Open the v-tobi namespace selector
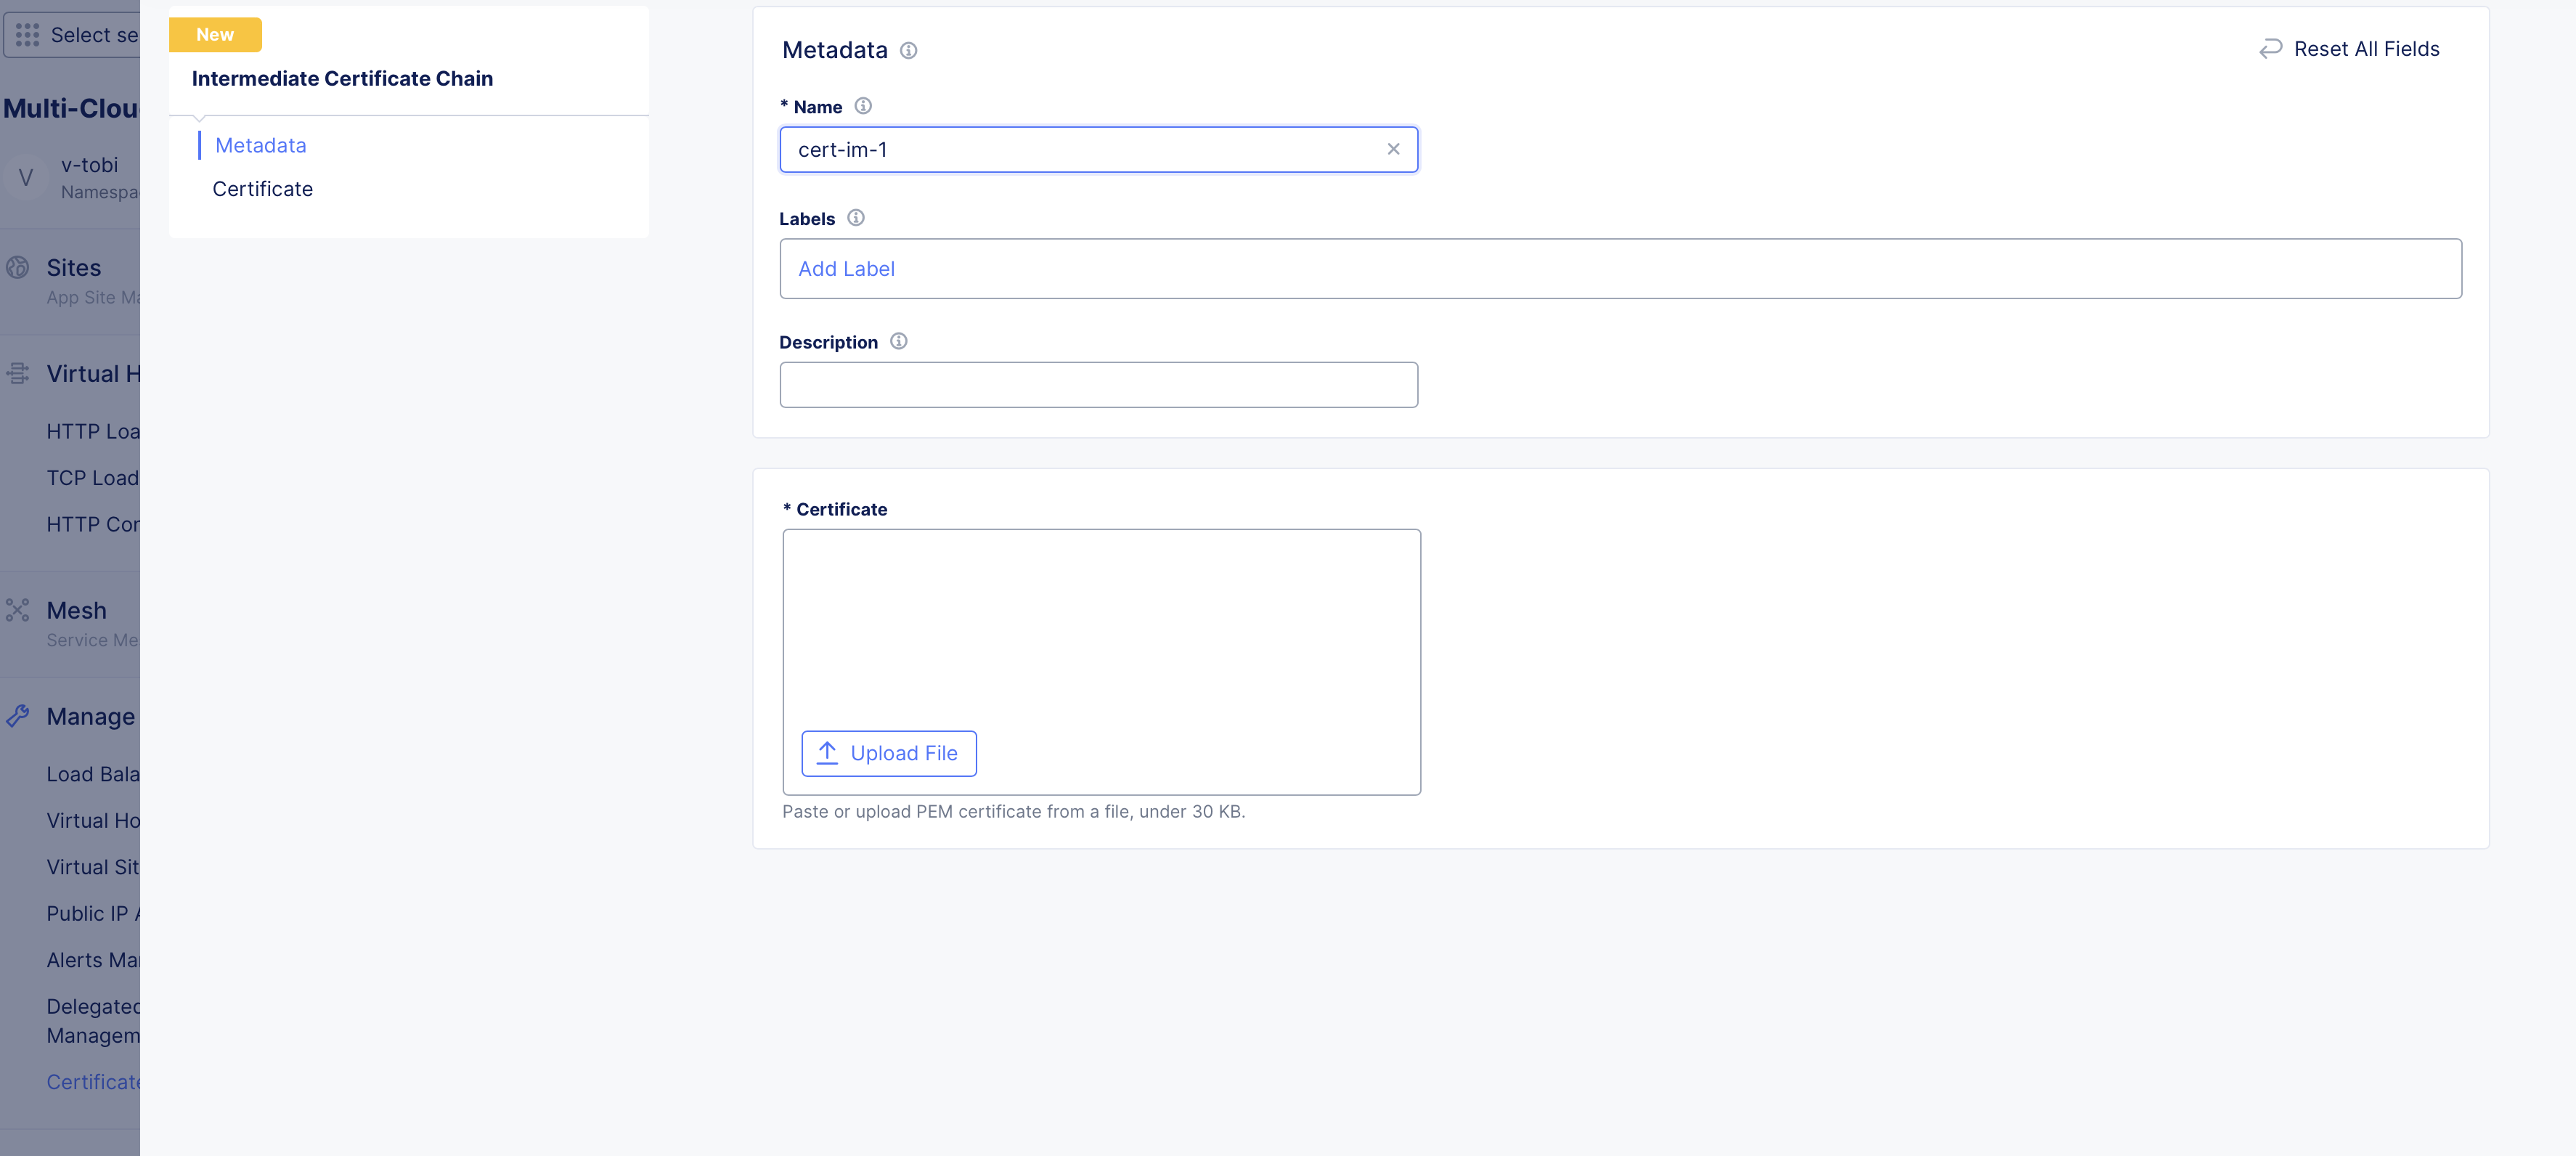Screen dimensions: 2576x1156 coord(70,178)
